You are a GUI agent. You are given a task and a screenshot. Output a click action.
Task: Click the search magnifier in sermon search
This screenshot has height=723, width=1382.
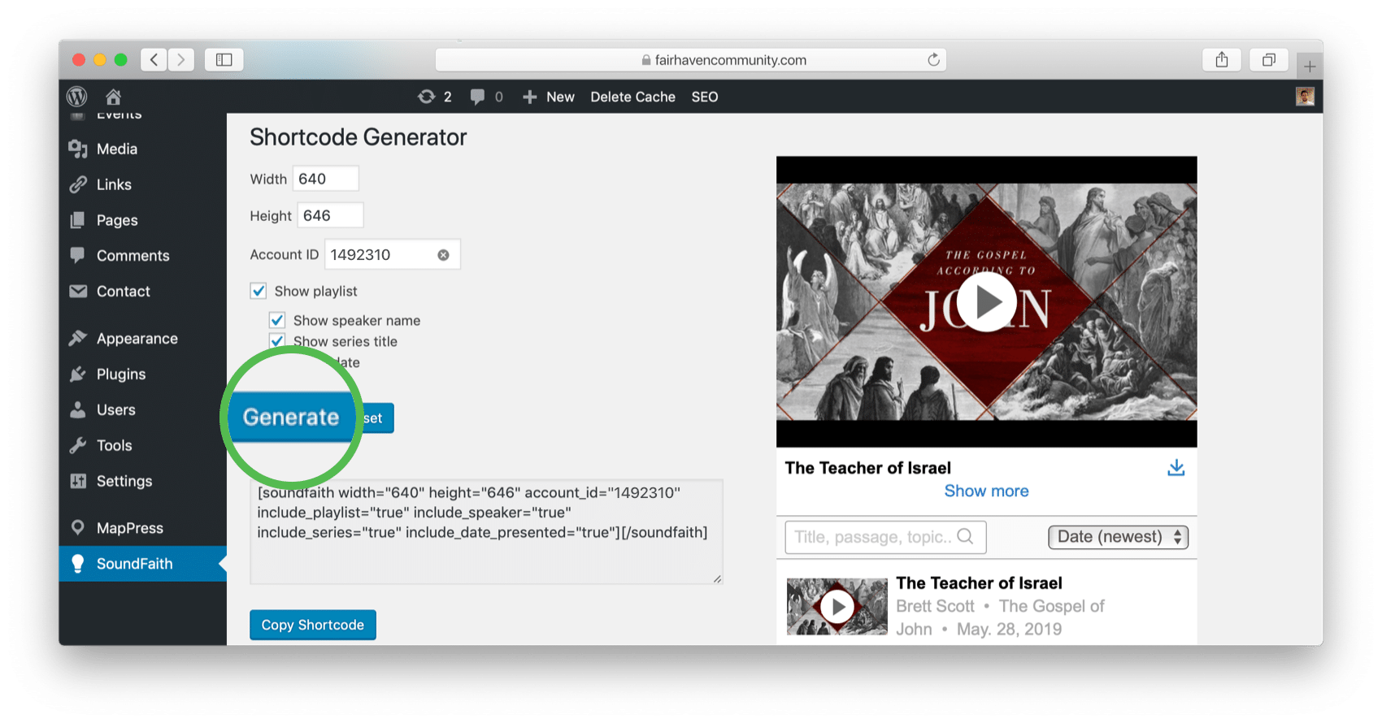pos(966,536)
